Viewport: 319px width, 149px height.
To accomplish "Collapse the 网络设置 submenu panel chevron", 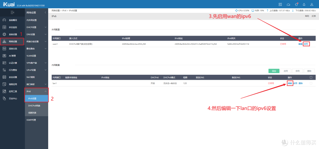I will pyautogui.click(x=45, y=13).
